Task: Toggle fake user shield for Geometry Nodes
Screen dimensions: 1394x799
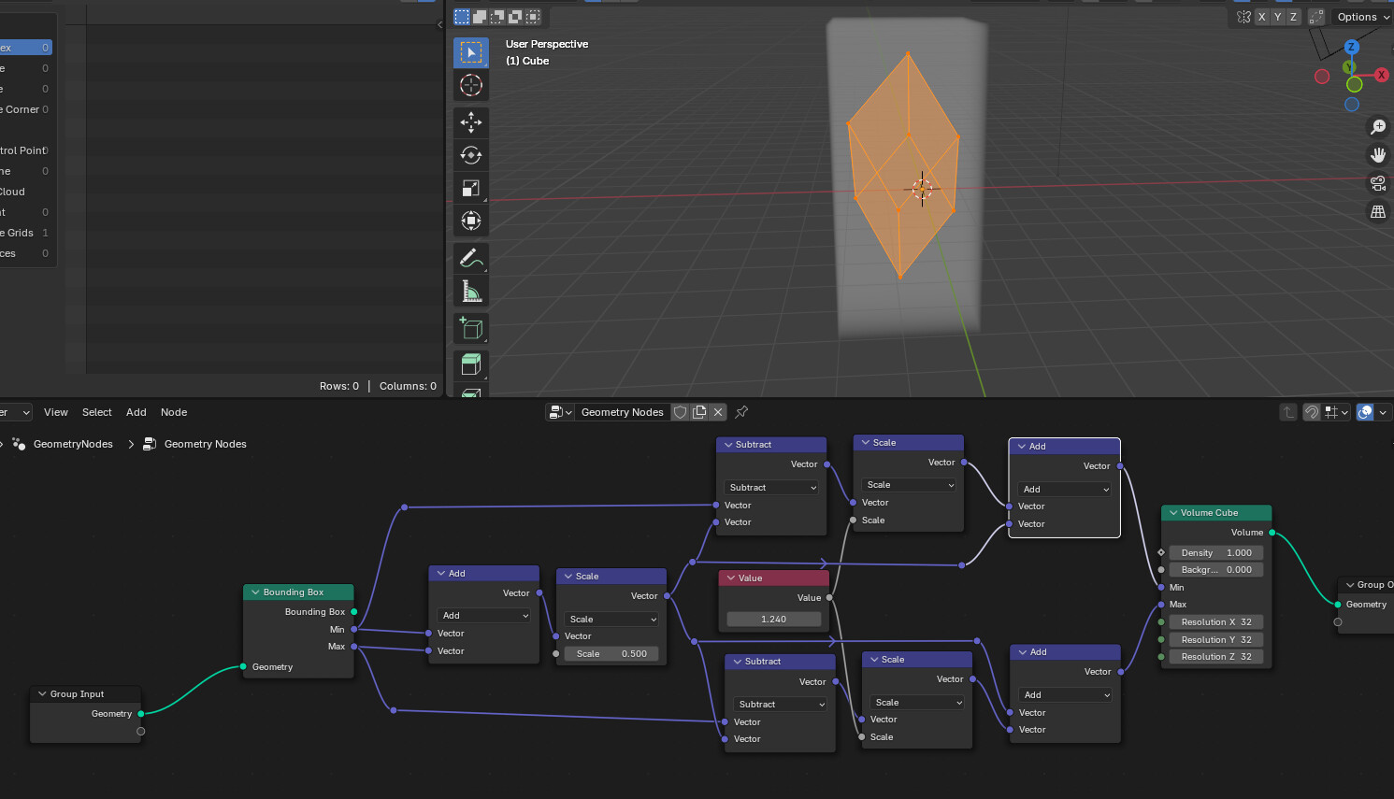Action: point(680,412)
